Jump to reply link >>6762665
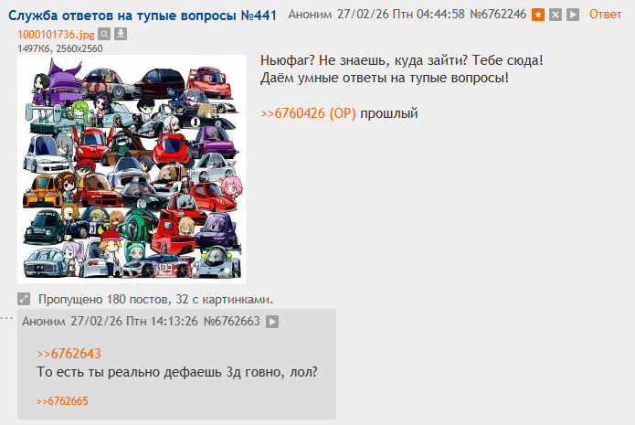Screen dimensions: 635x425 point(62,401)
